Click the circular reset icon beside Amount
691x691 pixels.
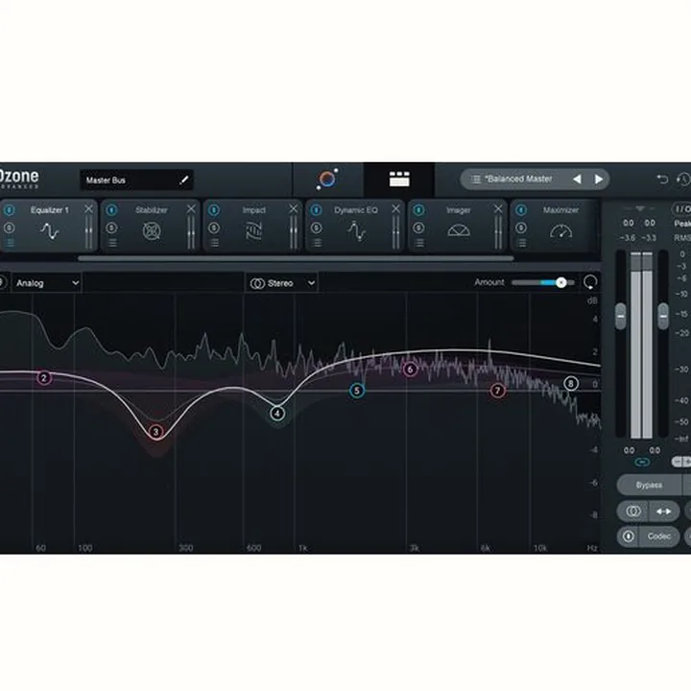[590, 282]
